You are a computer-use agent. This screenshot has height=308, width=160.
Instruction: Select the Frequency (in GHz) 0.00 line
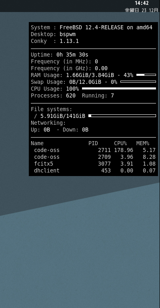click(x=69, y=68)
